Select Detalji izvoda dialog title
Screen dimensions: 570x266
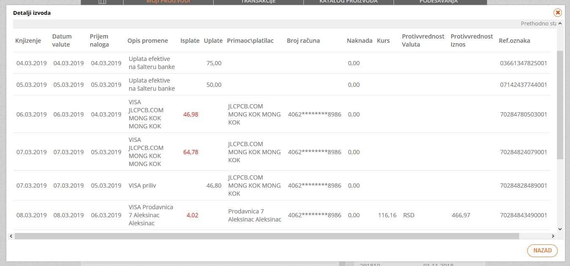tap(32, 13)
